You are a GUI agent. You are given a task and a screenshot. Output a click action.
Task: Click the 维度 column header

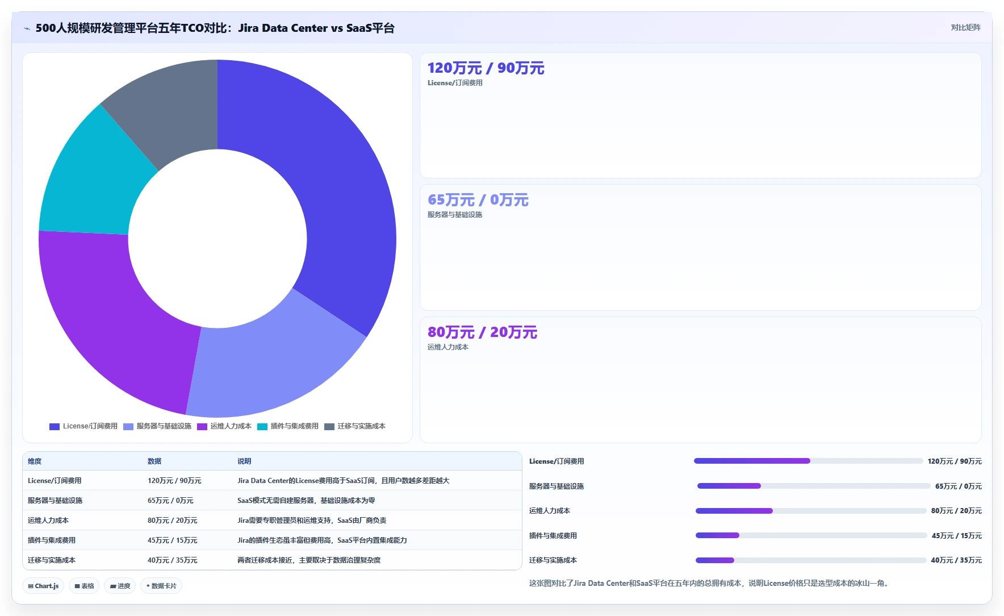[x=35, y=461]
